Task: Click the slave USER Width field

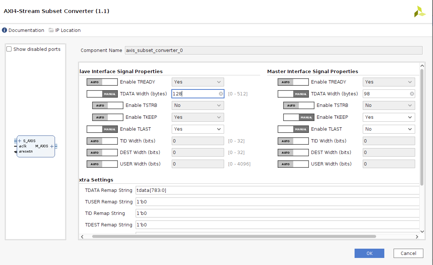Action: pyautogui.click(x=198, y=164)
